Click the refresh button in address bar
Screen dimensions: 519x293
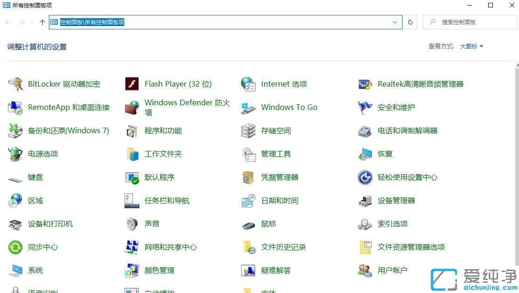tap(410, 22)
